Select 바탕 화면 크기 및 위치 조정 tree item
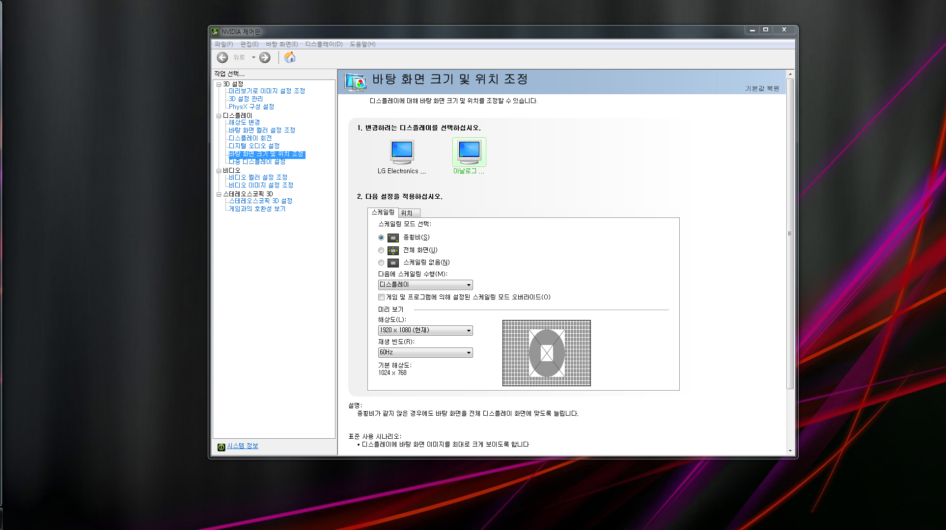 [267, 155]
